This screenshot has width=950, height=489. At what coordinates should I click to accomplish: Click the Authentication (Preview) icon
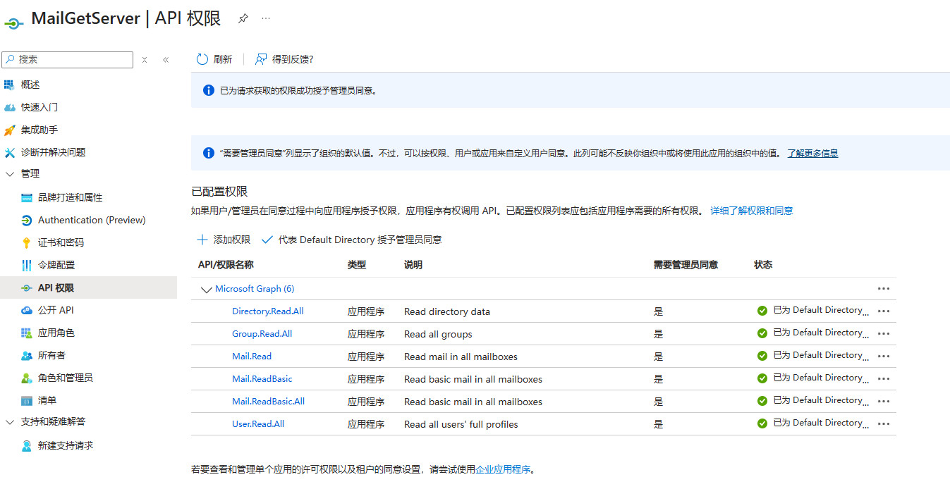tap(27, 220)
